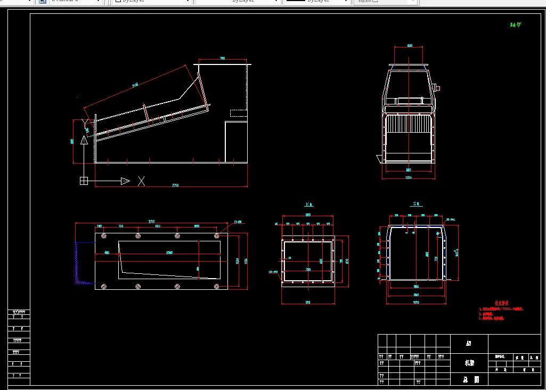Click the UCS icon X axis label
Image resolution: width=546 pixels, height=390 pixels.
(141, 181)
